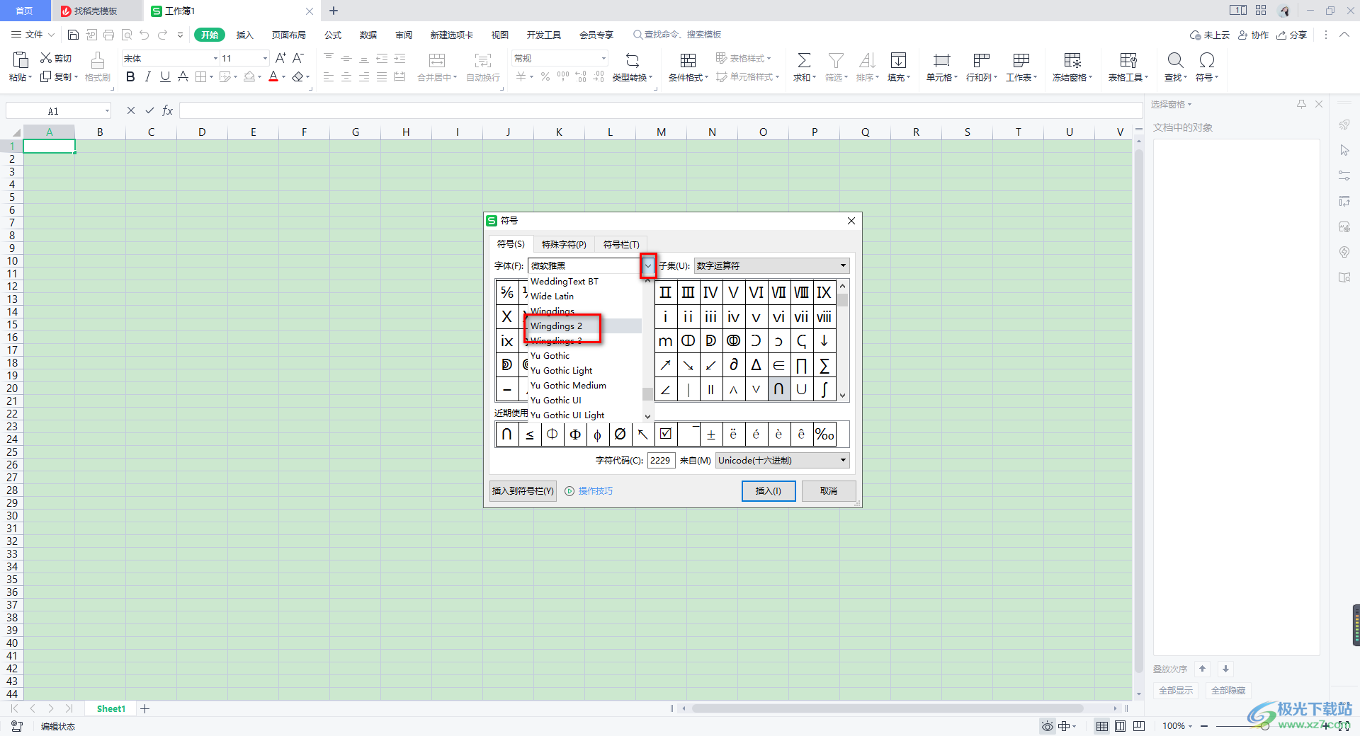The image size is (1360, 736).
Task: Click the Sort (排序) icon
Action: 867,60
